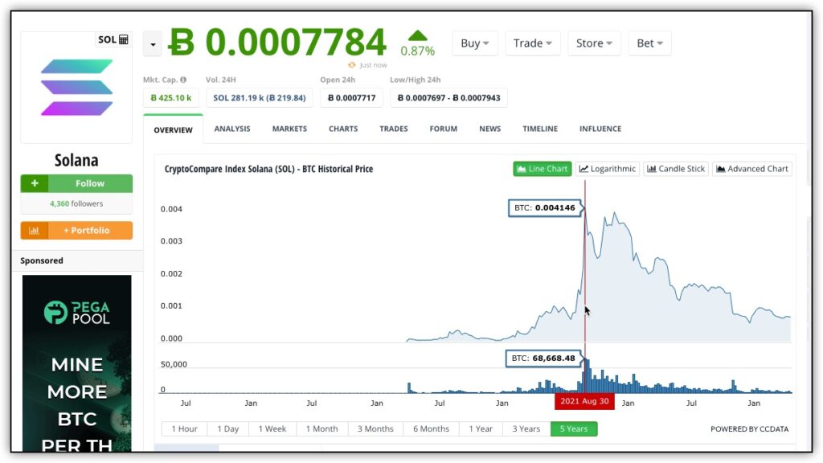Select the Line Chart view
The width and height of the screenshot is (823, 463).
click(543, 169)
